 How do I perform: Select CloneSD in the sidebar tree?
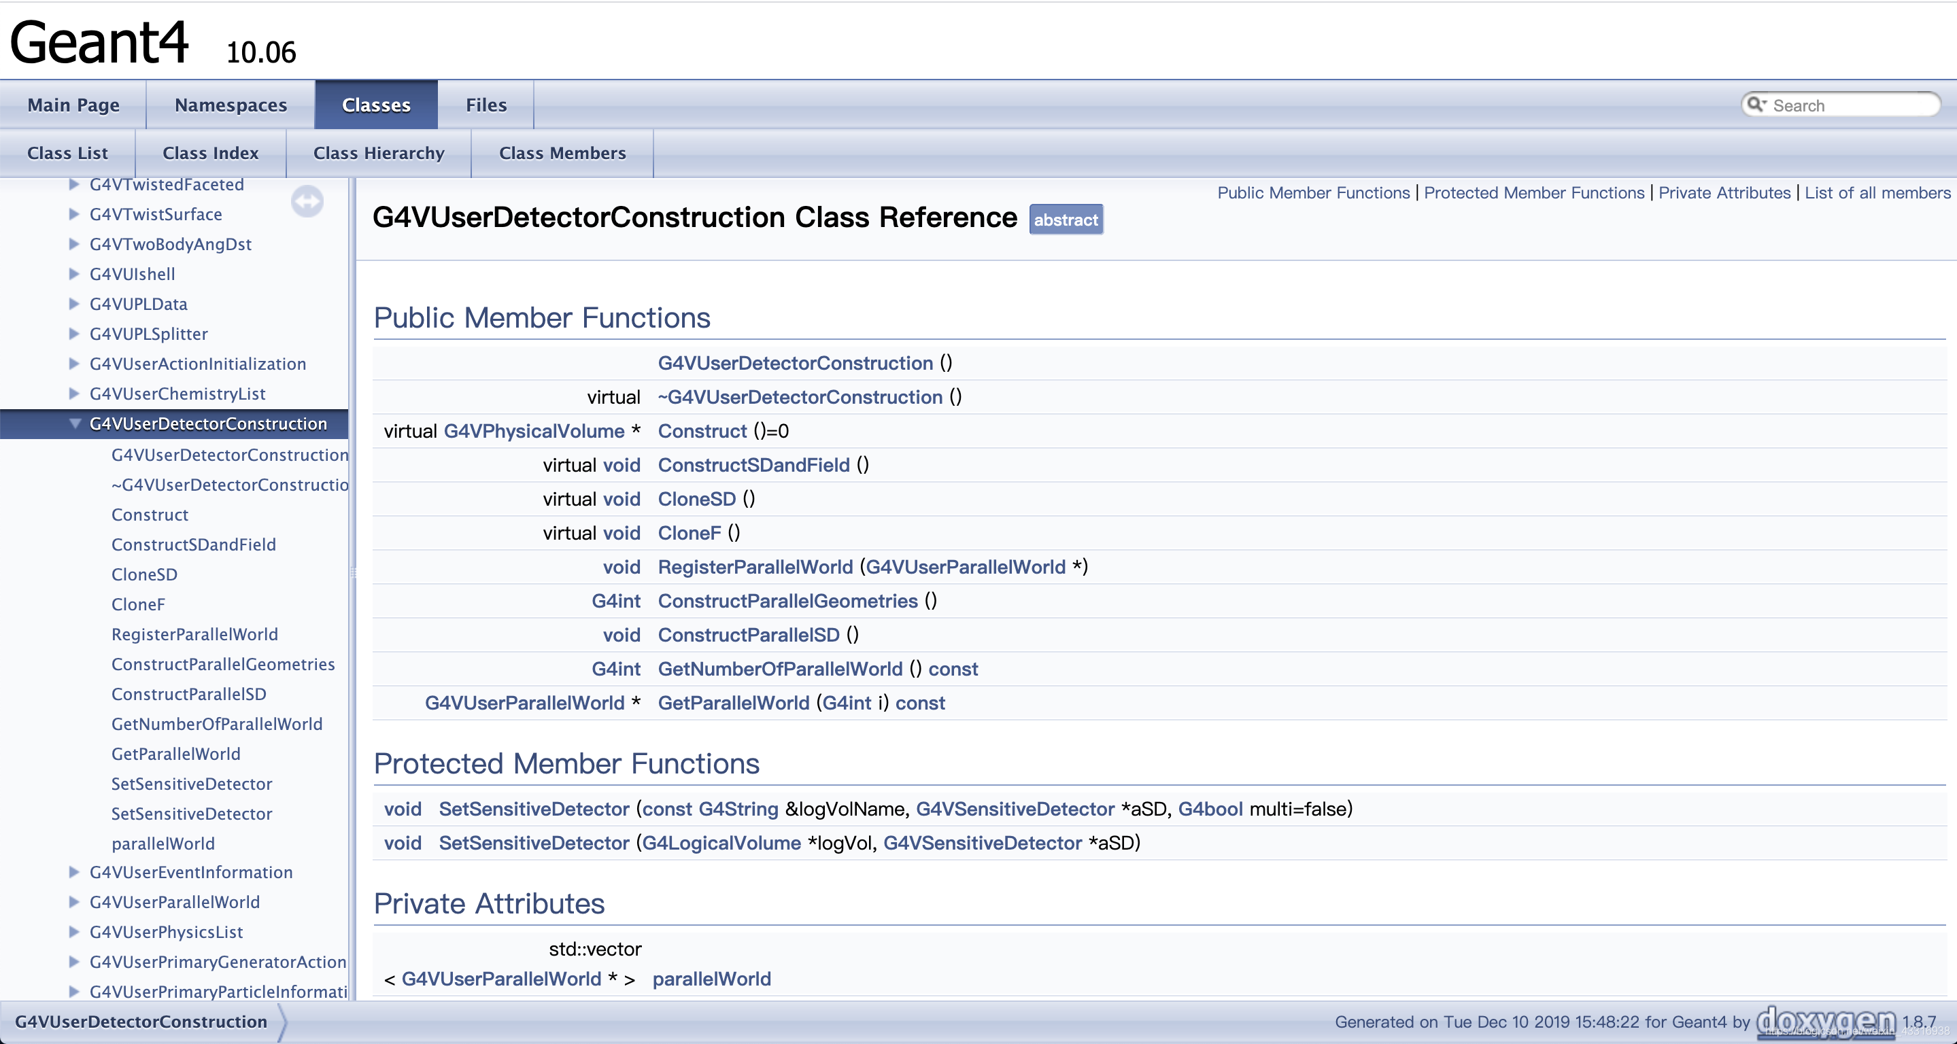[144, 575]
